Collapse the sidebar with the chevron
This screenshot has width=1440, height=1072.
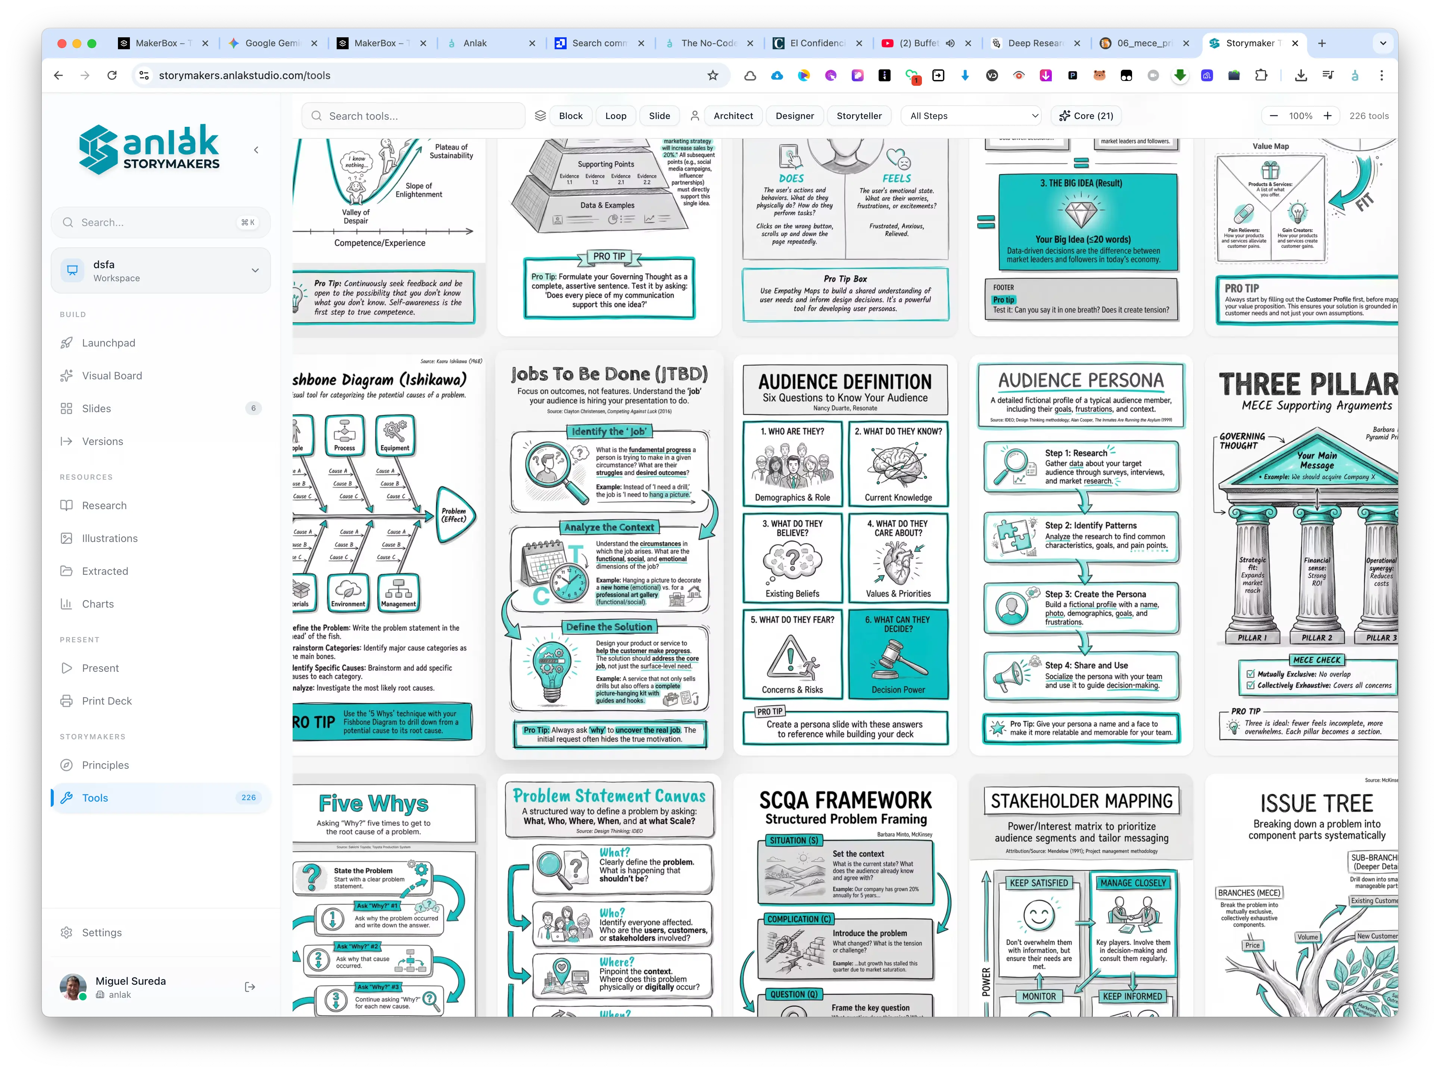(256, 150)
